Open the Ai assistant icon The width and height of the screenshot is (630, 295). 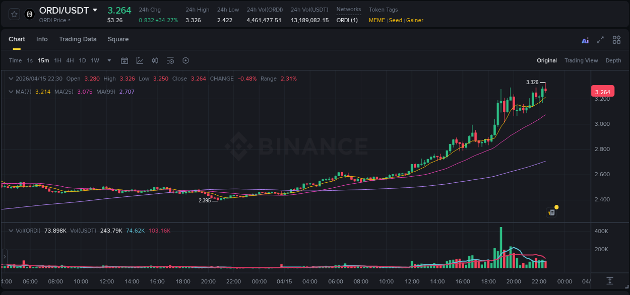click(x=585, y=40)
